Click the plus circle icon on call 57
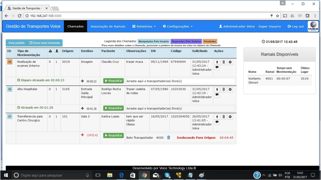 click(230, 117)
